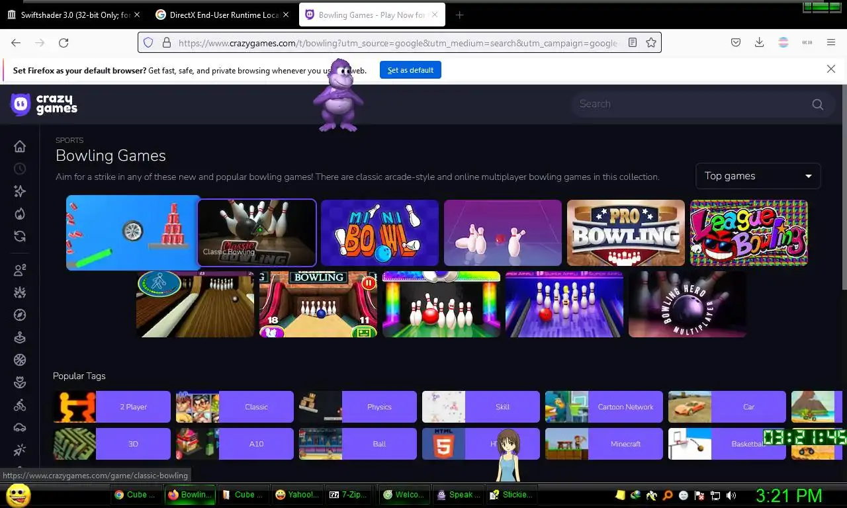Open the A10 tag

(235, 444)
